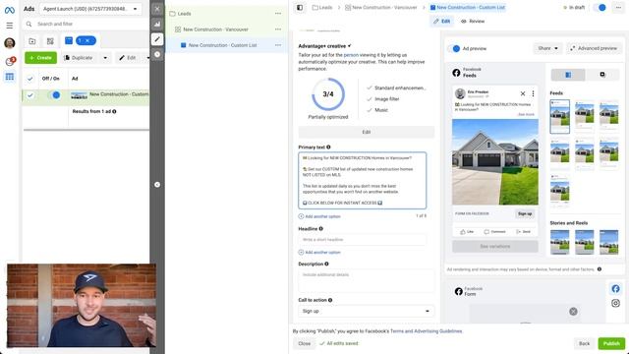Click the Comment icon in ad preview

pyautogui.click(x=494, y=232)
